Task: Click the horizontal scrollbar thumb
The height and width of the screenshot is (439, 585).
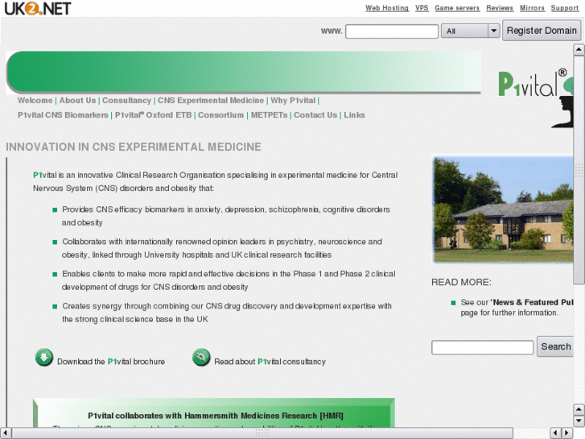Action: [x=262, y=433]
